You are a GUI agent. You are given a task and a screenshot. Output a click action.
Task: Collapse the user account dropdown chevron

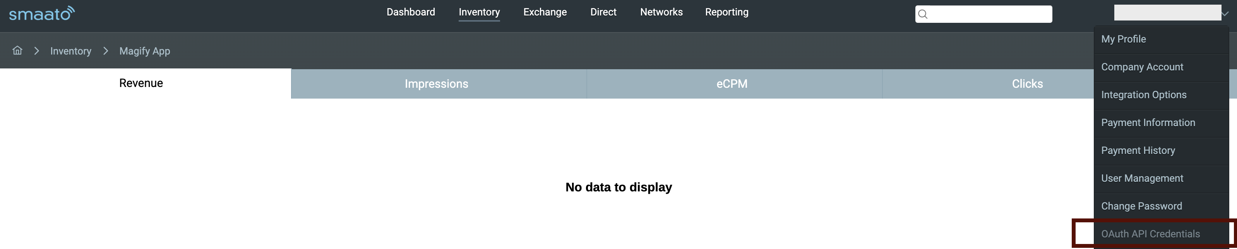point(1225,14)
